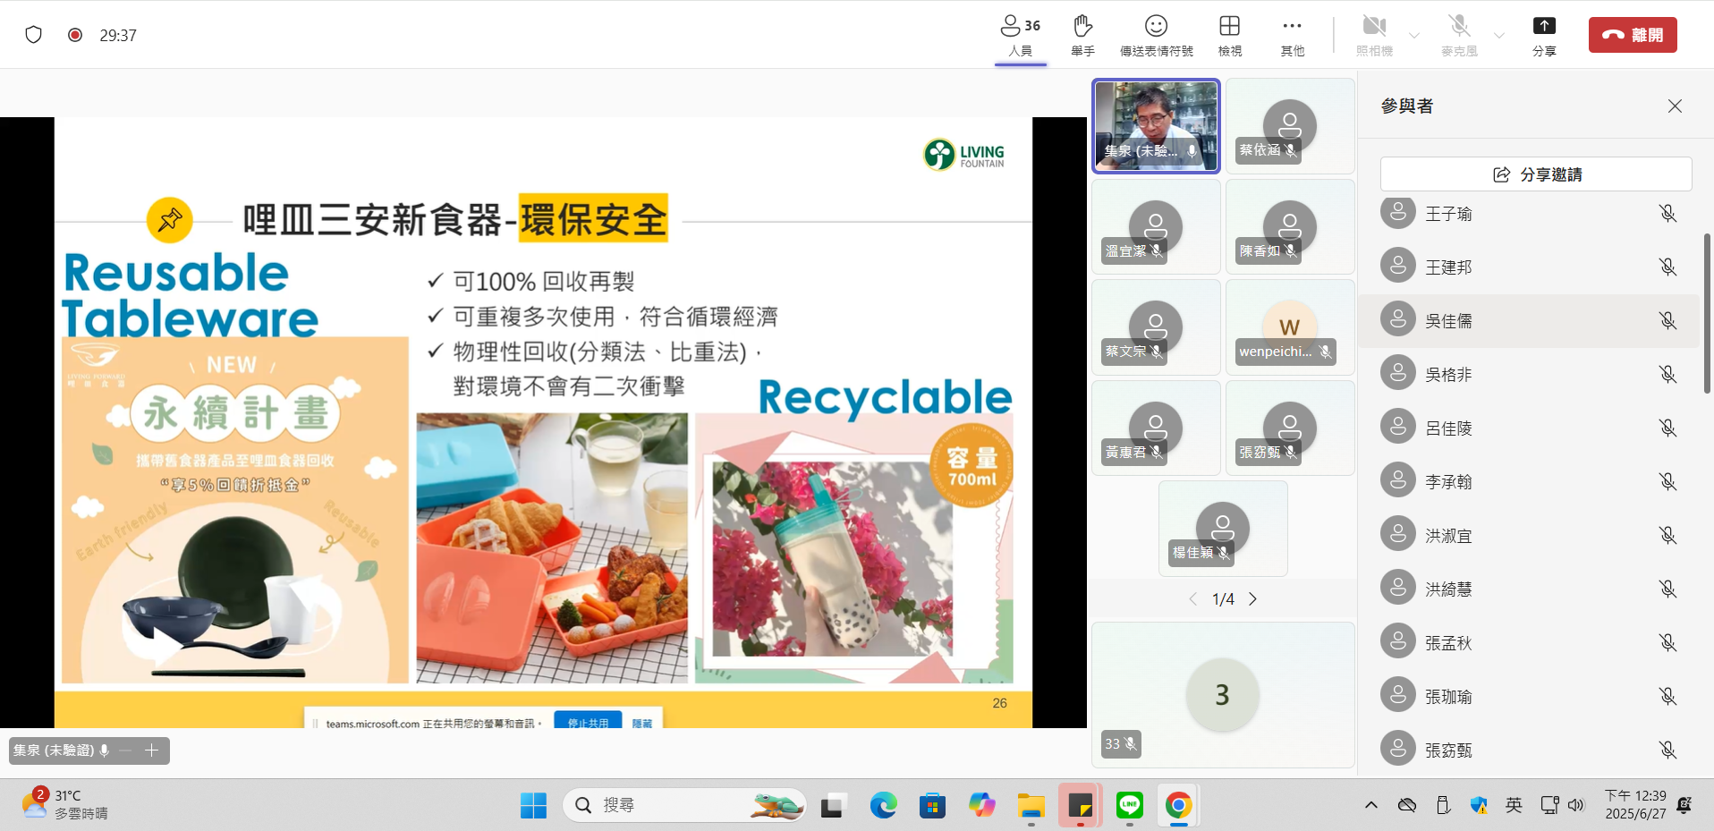Viewport: 1714px width, 831px height.
Task: Leave the meeting with the 離開 button
Action: pos(1633,35)
